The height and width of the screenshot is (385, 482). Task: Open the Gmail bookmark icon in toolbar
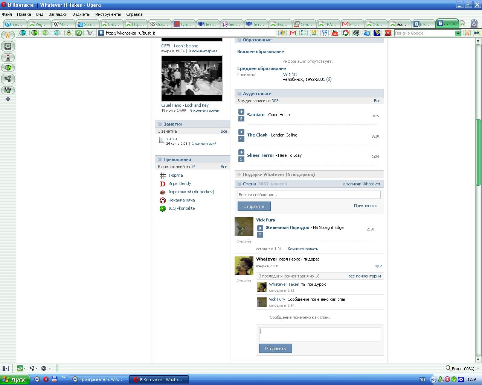click(x=293, y=33)
